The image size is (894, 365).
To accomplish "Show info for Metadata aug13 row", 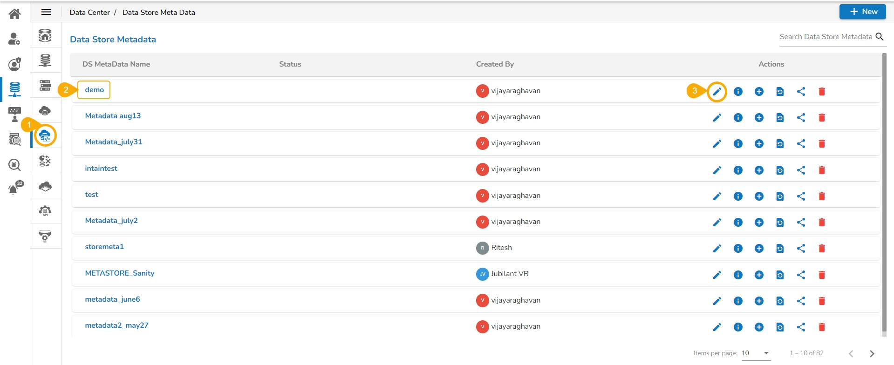I will tap(738, 118).
